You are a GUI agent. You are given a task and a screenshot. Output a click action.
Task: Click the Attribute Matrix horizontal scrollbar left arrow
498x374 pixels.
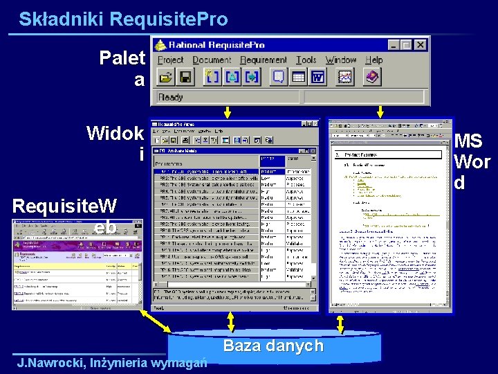(156, 284)
